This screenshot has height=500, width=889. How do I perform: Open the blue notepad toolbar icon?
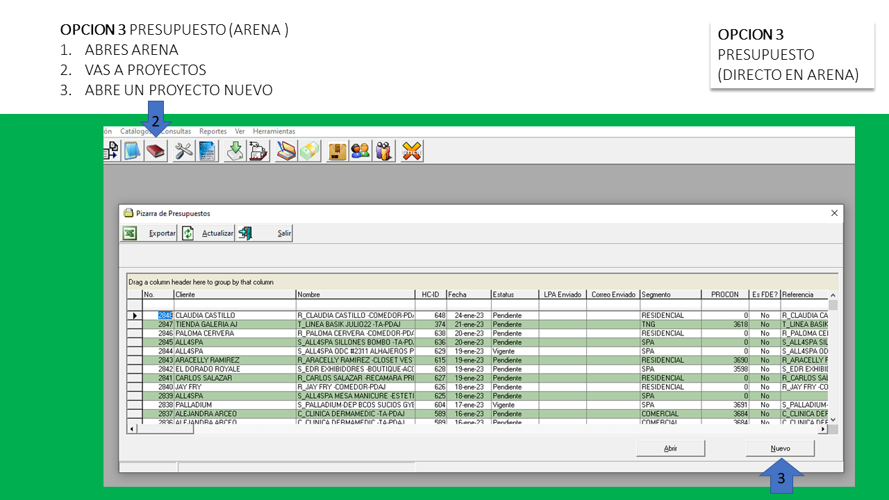132,151
